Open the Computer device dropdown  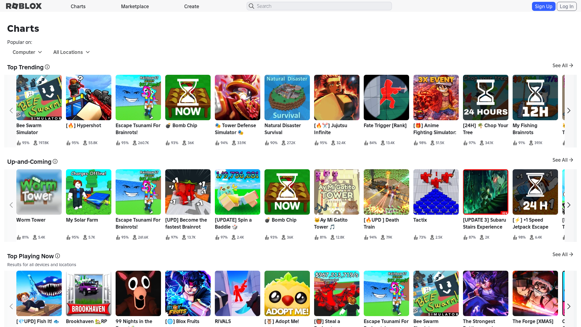[x=27, y=52]
